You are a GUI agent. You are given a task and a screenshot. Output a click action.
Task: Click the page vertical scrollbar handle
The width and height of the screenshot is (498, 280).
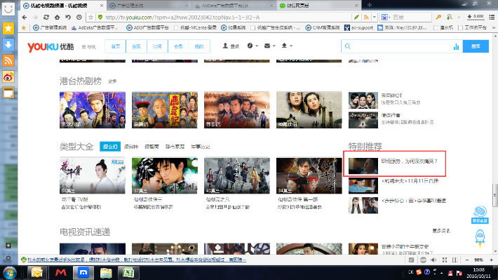click(x=494, y=195)
